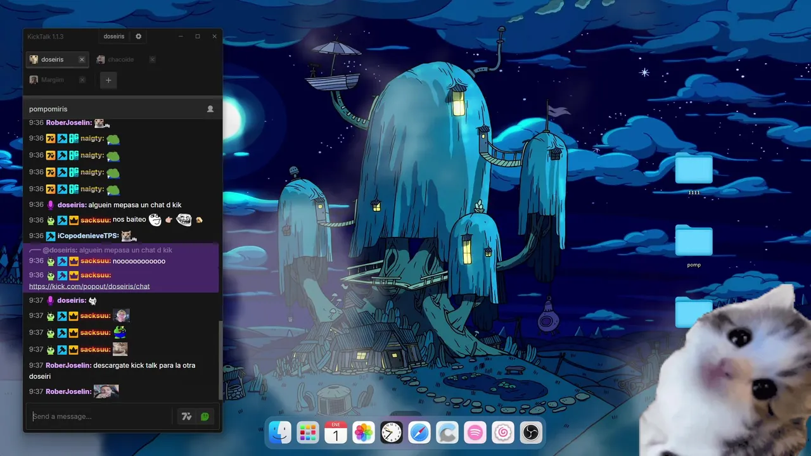The image size is (811, 456).
Task: Open the pink swirl app in dock
Action: tap(503, 433)
